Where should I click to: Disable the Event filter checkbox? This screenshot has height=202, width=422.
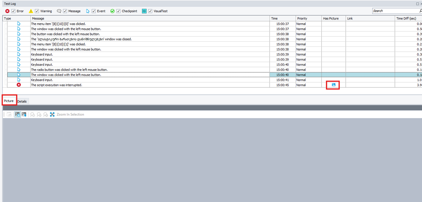click(x=93, y=11)
